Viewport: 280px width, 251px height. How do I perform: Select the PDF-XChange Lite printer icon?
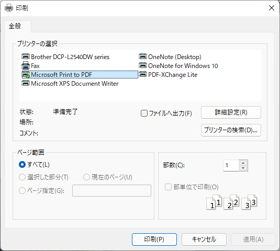(143, 74)
